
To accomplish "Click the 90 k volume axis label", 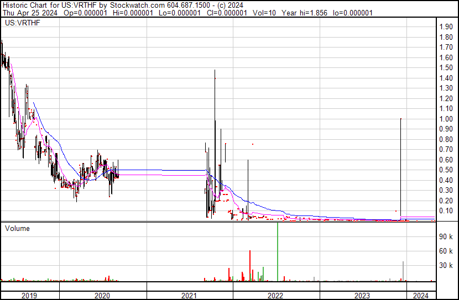I will click(446, 236).
